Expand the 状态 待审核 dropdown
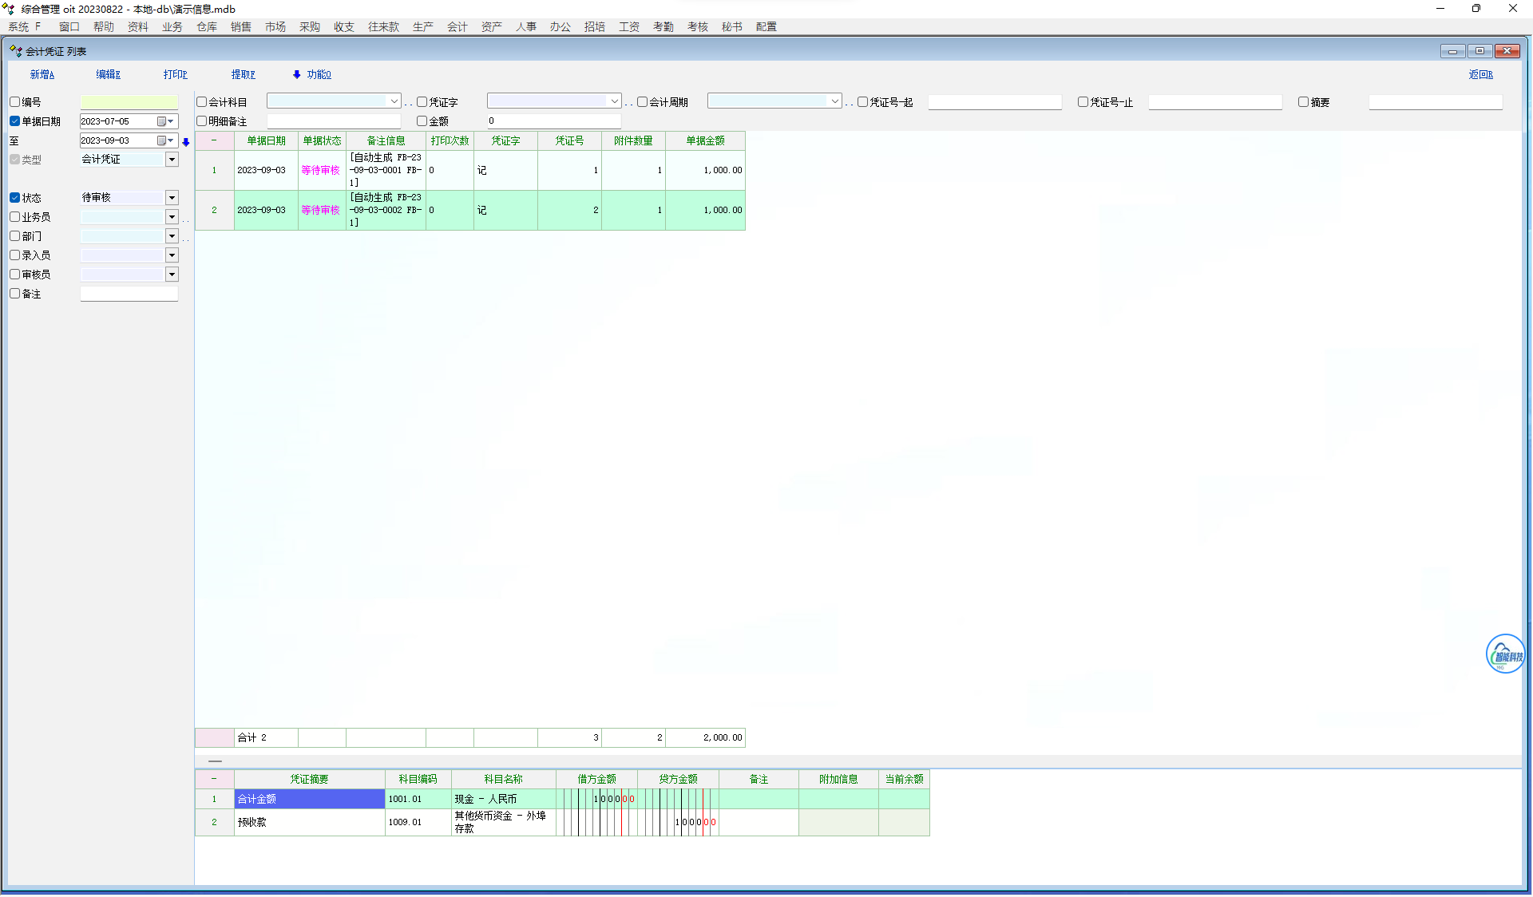Image resolution: width=1533 pixels, height=897 pixels. pos(172,198)
